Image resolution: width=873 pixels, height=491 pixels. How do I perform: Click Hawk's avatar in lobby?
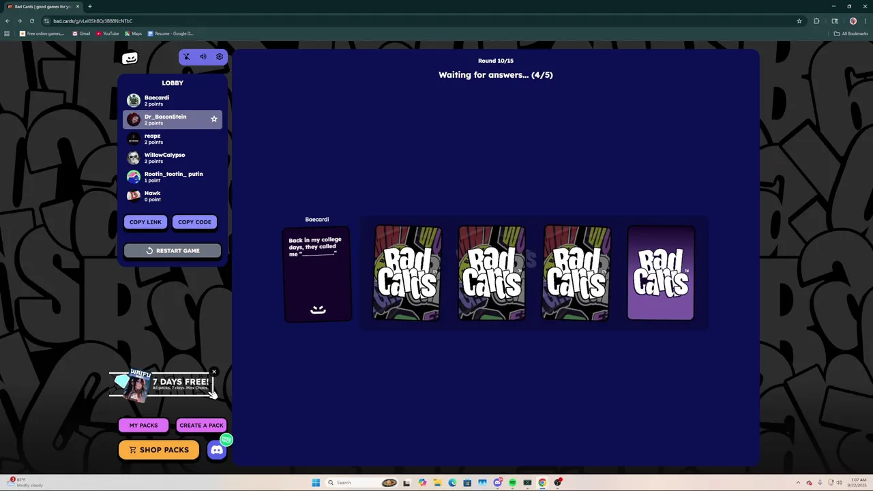[x=134, y=196]
